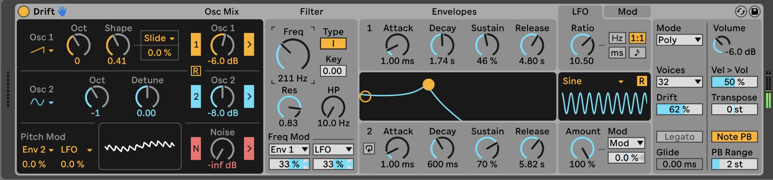Viewport: 773px width, 180px height.
Task: Open the Poly voice Mode dropdown
Action: [x=679, y=40]
